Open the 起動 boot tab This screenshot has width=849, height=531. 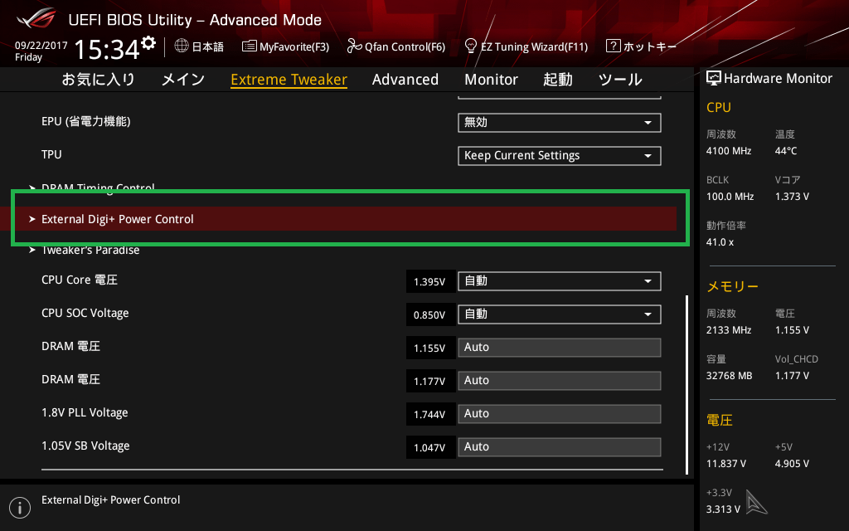tap(558, 80)
